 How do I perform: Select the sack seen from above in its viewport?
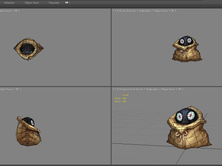pyautogui.click(x=29, y=49)
